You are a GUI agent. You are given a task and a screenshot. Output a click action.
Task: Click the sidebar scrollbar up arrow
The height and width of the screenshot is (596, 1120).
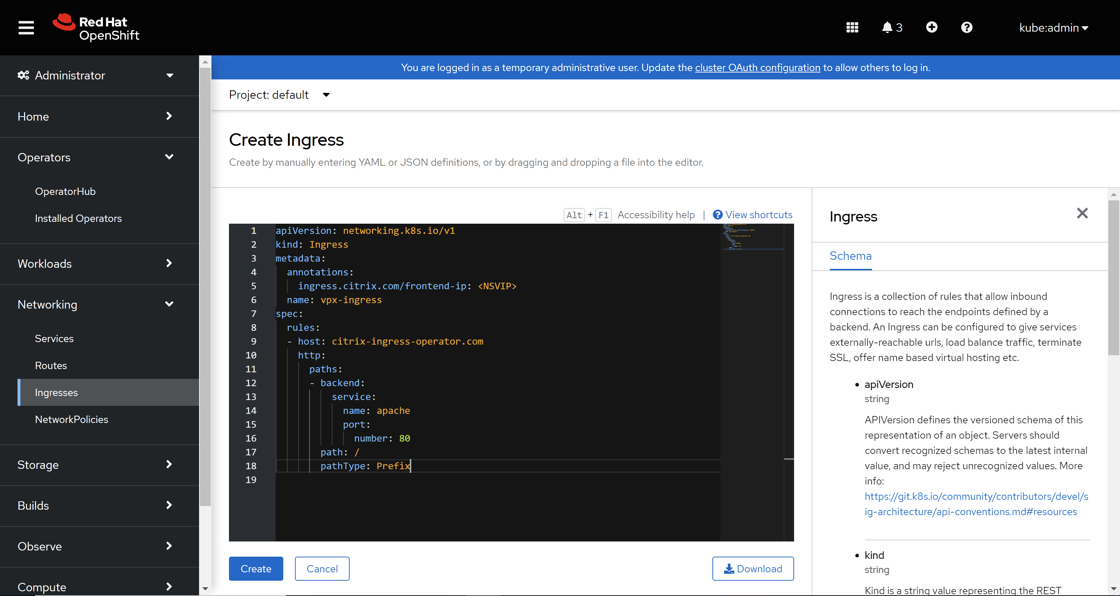click(x=205, y=62)
